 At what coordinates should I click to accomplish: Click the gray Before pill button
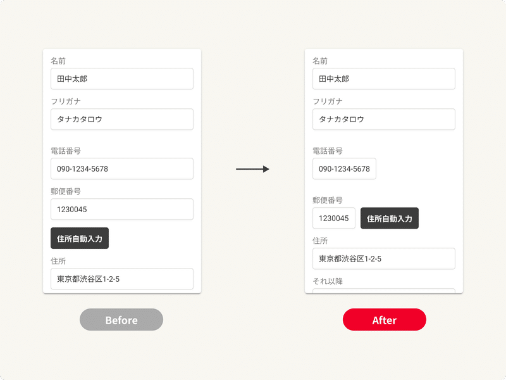121,320
